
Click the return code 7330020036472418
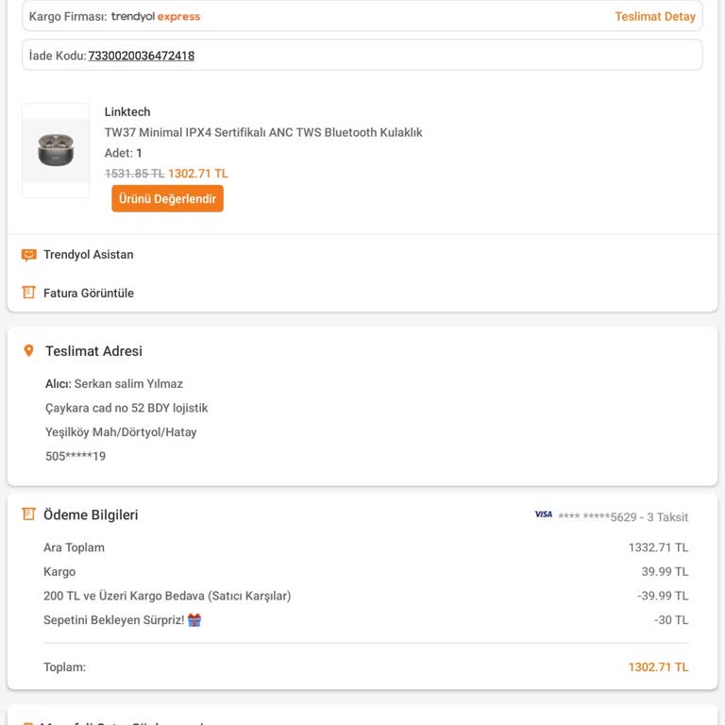click(x=142, y=56)
